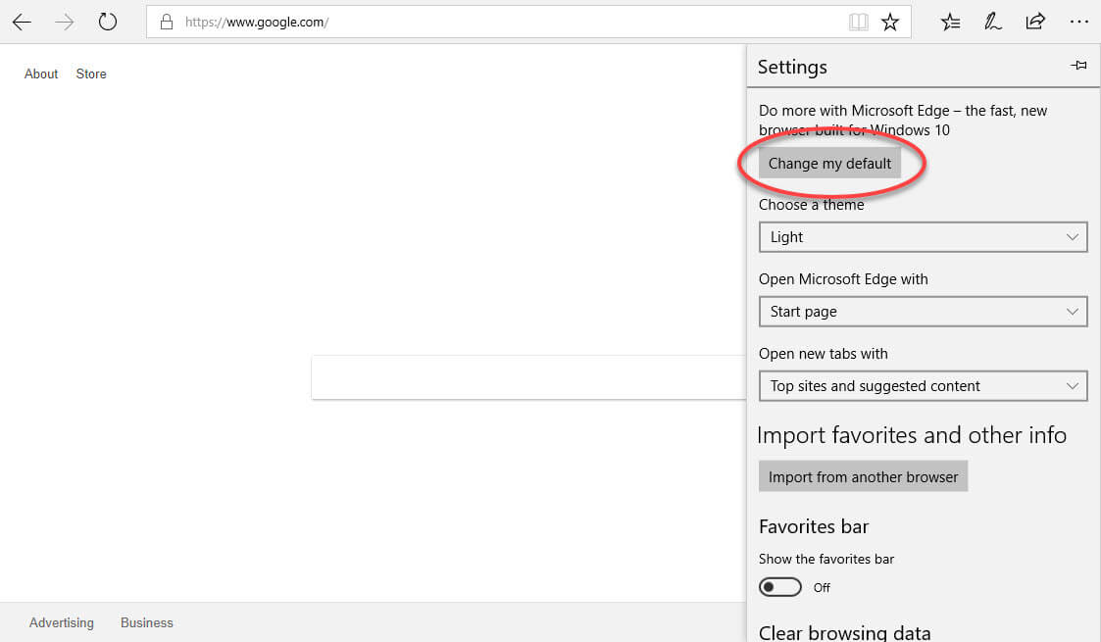The image size is (1101, 642).
Task: Open the Hub favorites list icon
Action: [x=950, y=23]
